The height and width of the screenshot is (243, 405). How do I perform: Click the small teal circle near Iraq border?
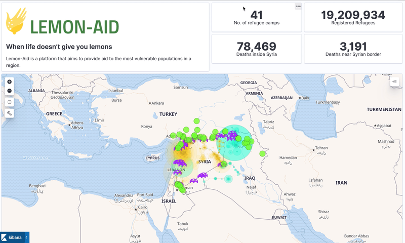[x=228, y=178]
